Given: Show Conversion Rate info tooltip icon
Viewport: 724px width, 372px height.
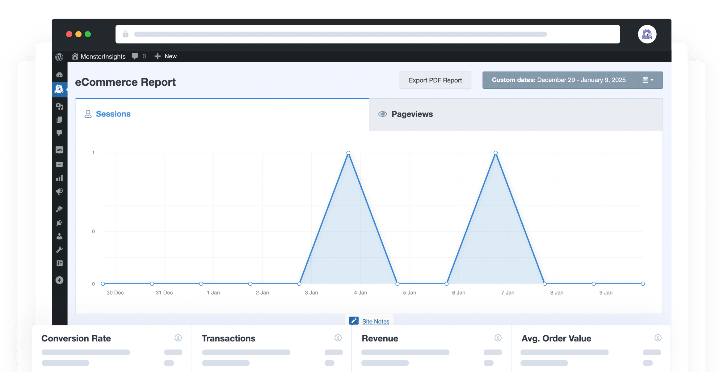Looking at the screenshot, I should 178,338.
